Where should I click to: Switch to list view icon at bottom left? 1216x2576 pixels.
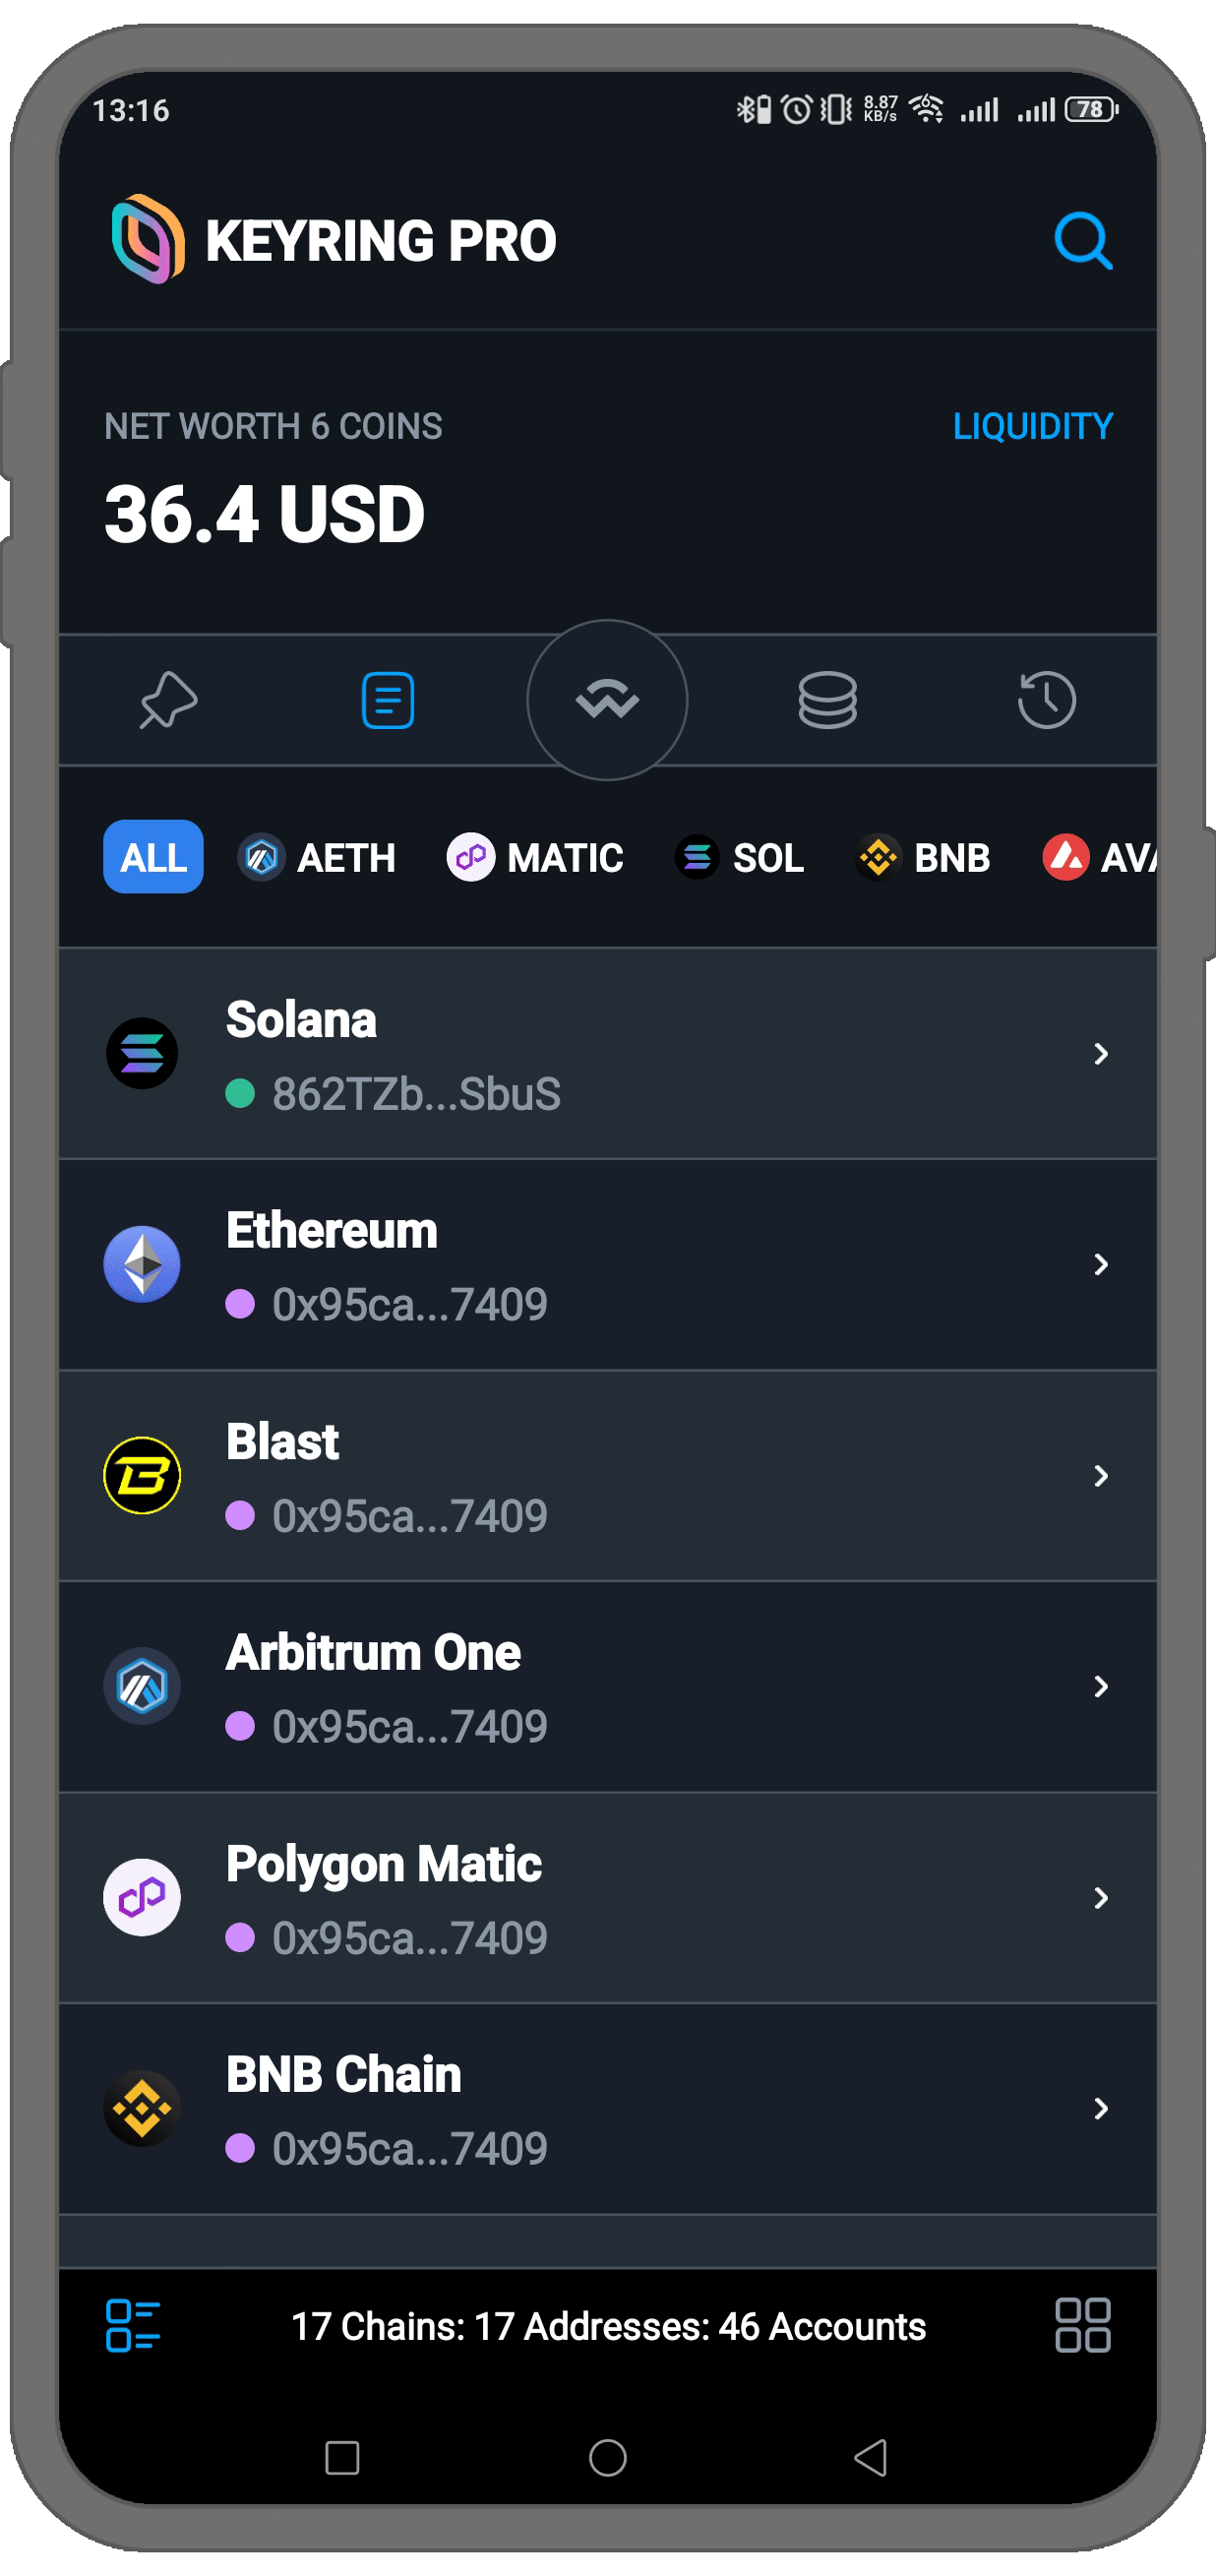(x=133, y=2325)
